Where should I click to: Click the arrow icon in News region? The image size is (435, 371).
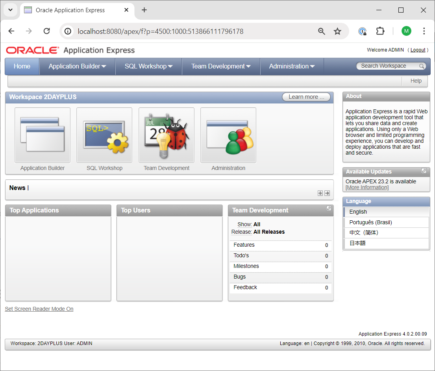click(x=327, y=193)
